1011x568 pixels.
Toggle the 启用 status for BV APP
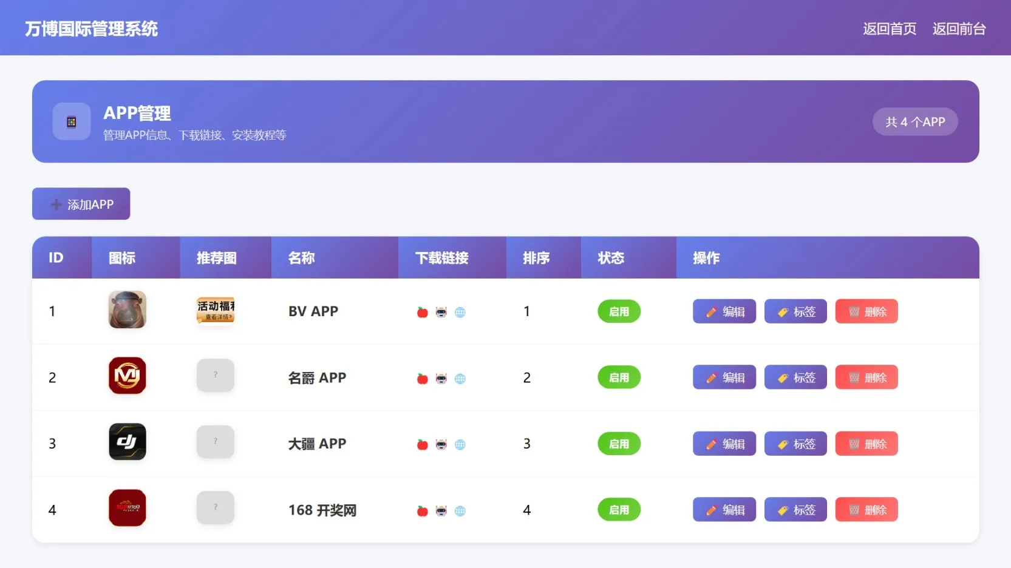619,311
